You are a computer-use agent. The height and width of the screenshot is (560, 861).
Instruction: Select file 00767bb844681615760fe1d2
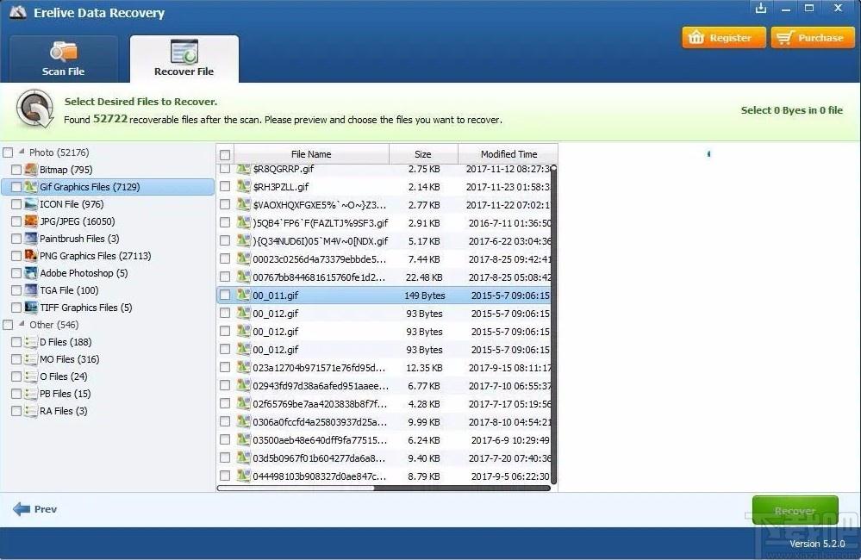[x=319, y=277]
